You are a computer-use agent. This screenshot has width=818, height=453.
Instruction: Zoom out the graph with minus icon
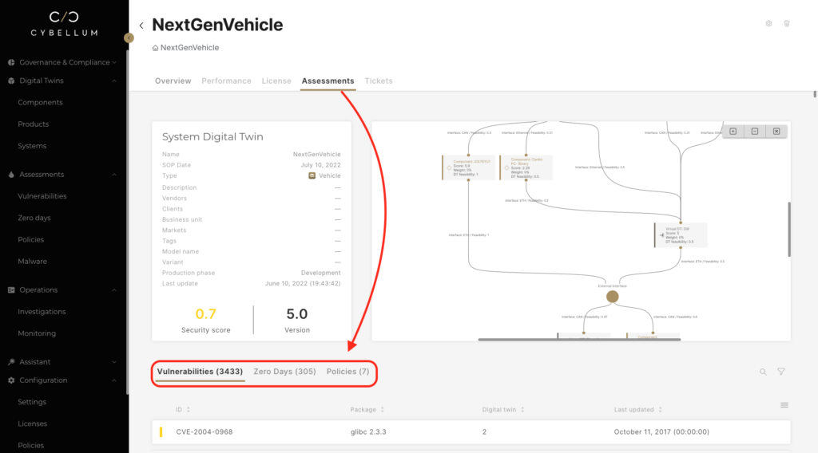click(755, 132)
